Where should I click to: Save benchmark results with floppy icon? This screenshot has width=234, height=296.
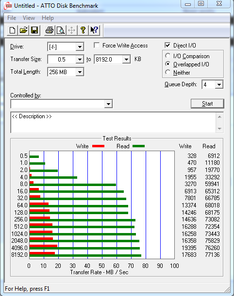point(34,30)
